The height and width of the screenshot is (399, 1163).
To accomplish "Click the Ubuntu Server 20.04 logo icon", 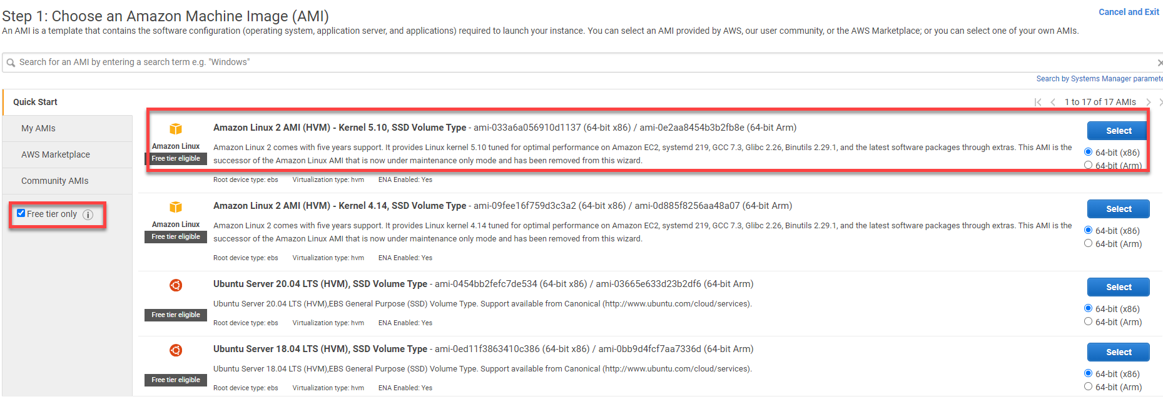I will click(176, 285).
